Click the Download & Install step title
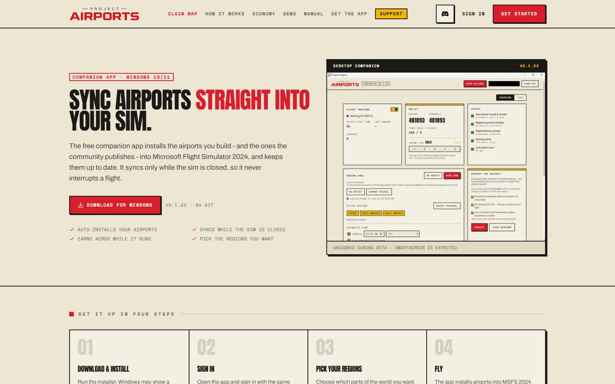The height and width of the screenshot is (384, 615). pyautogui.click(x=103, y=369)
